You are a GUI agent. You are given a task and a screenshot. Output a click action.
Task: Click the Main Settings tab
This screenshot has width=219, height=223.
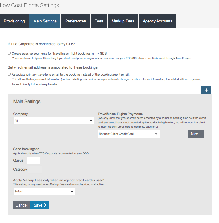point(45,21)
